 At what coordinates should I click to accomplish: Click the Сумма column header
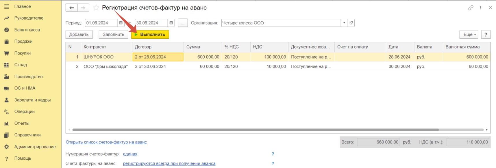[203, 47]
